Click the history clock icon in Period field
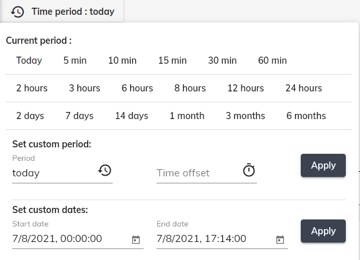Screen dimensions: 360x260 point(105,171)
